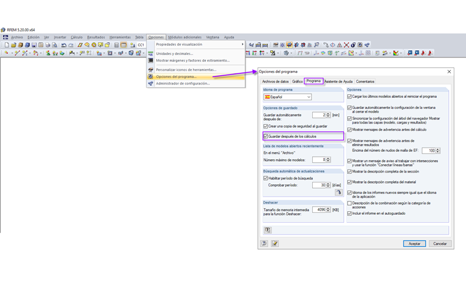Toggle 'Mostrar la descripción completa del material'

(x=349, y=182)
